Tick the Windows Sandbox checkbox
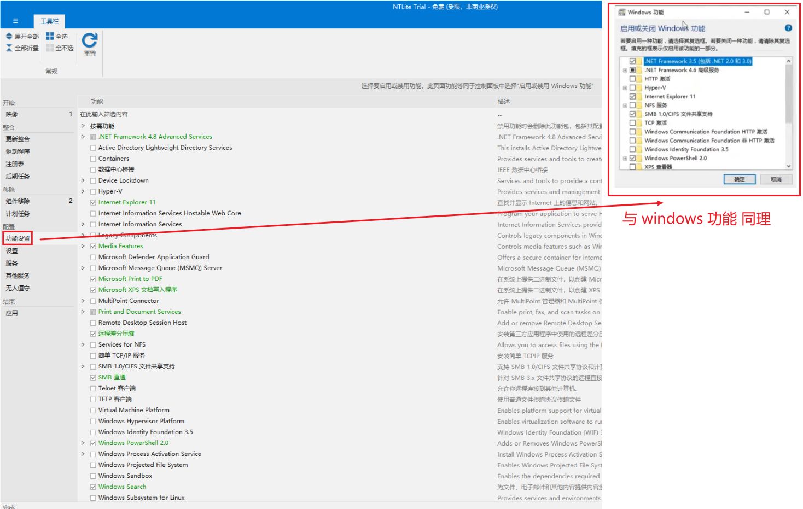Image resolution: width=803 pixels, height=509 pixels. point(93,476)
